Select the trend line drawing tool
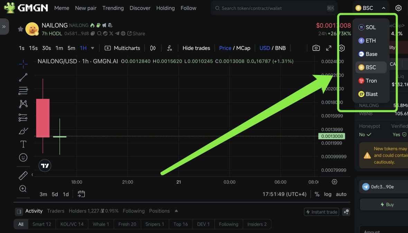Image resolution: width=408 pixels, height=233 pixels. 23,77
